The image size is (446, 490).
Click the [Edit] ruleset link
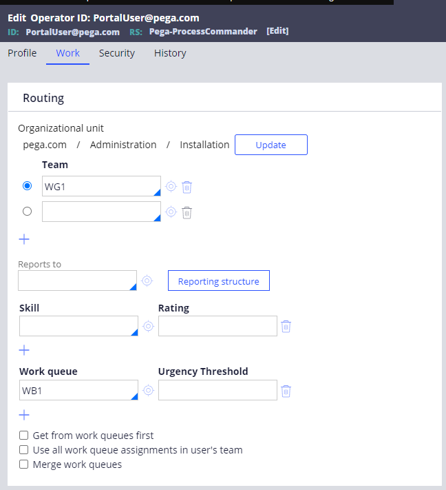(x=277, y=31)
